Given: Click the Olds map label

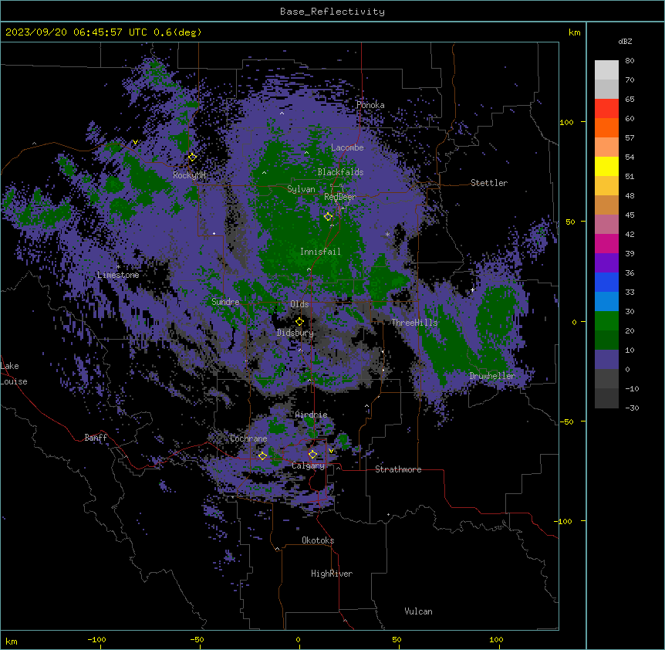Looking at the screenshot, I should click(x=299, y=304).
